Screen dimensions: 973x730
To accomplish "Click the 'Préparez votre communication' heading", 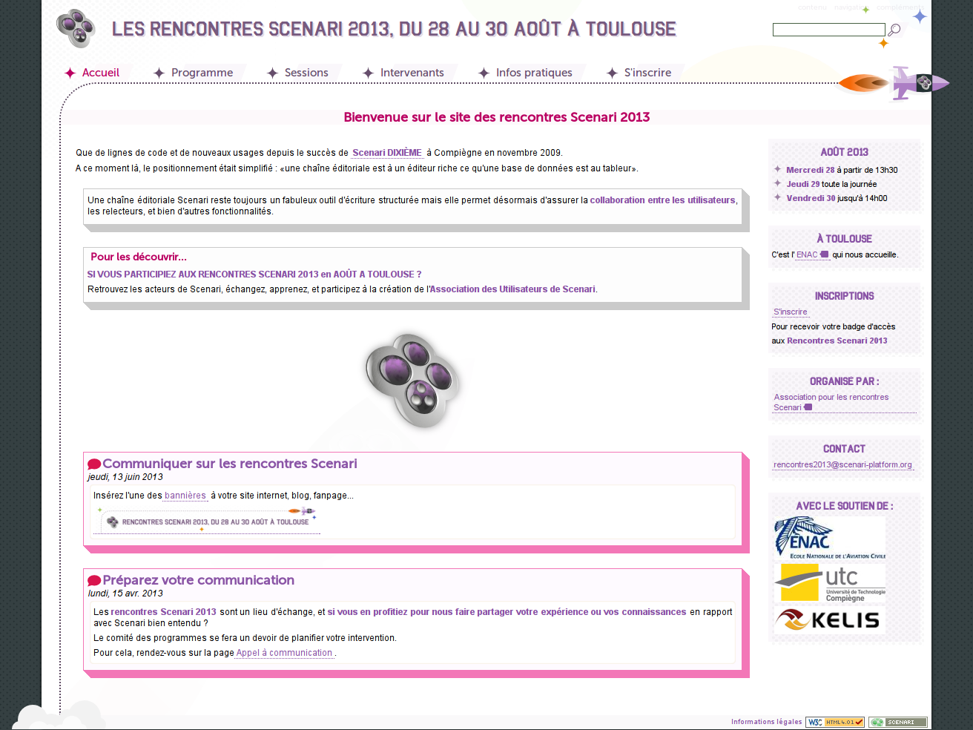I will (199, 580).
